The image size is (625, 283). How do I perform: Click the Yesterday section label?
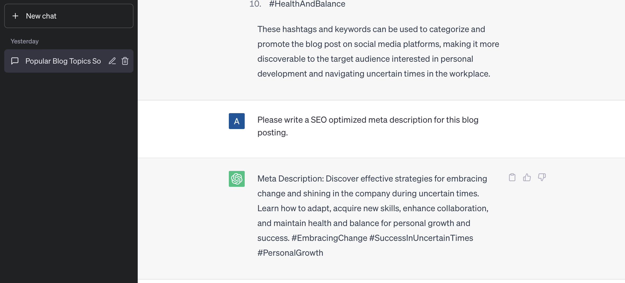pyautogui.click(x=25, y=41)
